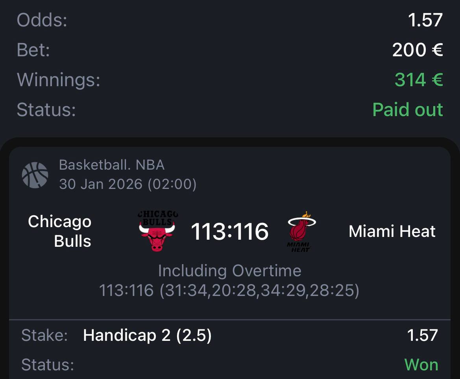Tap the Miami Heat logo
The image size is (460, 379).
pos(302,231)
